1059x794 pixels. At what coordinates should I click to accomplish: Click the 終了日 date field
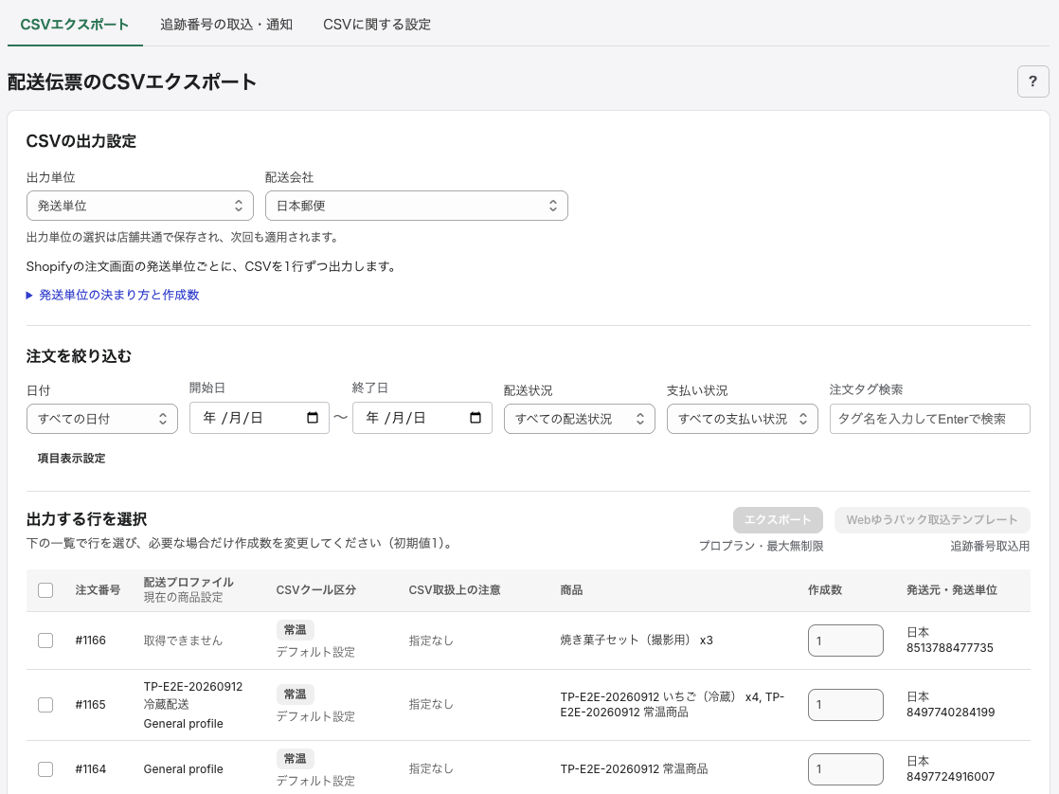point(422,418)
